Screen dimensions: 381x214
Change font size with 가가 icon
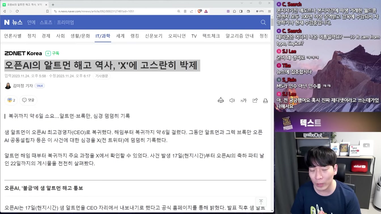pos(244,100)
